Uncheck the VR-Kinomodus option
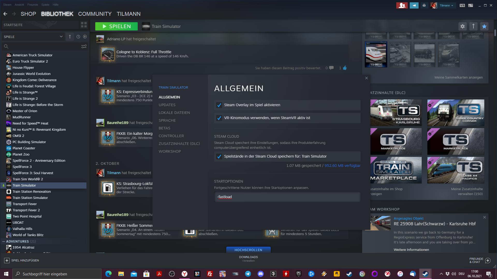The height and width of the screenshot is (279, 497). [x=219, y=118]
